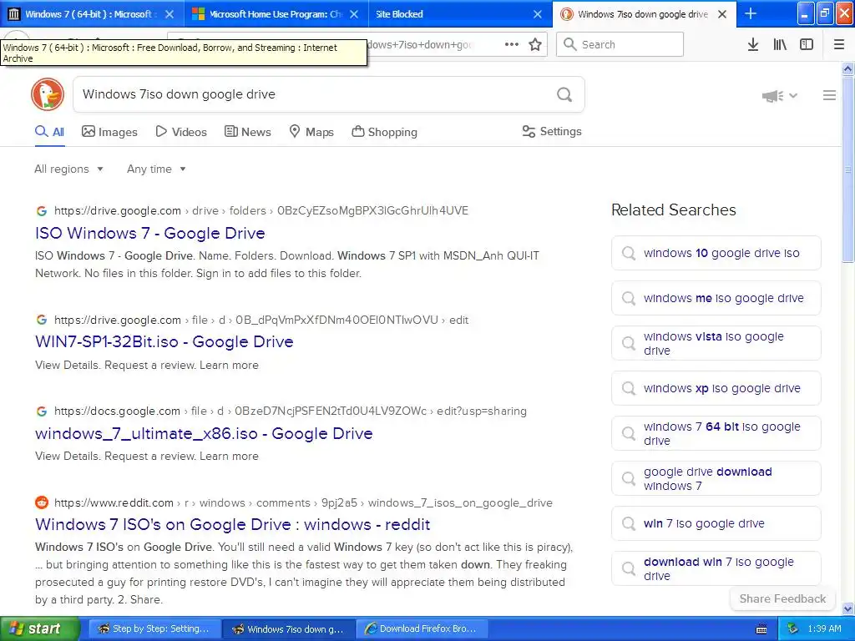
Task: Click related search google drive download windows 7
Action: tap(716, 478)
